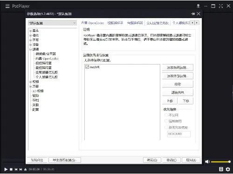This screenshot has width=233, height=174.
Task: Select the 不使用 priority radio option
Action: pos(166,115)
